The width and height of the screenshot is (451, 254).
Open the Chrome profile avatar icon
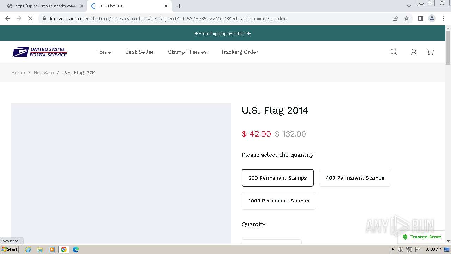click(x=432, y=18)
